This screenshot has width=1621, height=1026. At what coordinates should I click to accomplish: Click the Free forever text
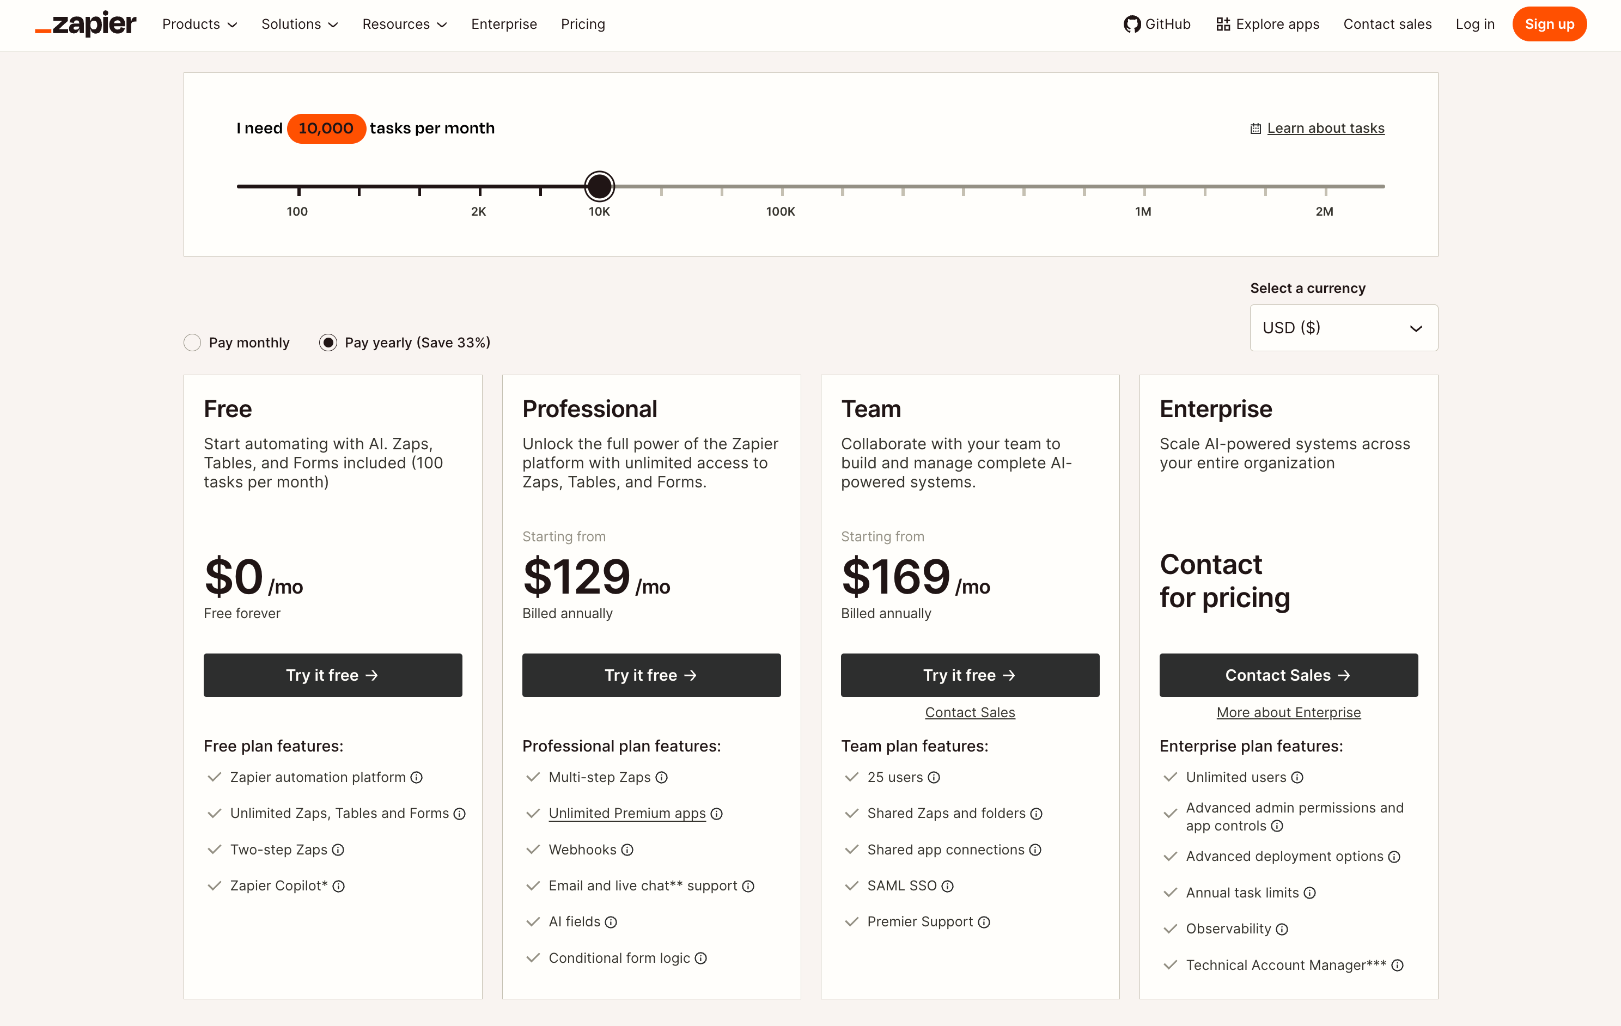coord(242,614)
